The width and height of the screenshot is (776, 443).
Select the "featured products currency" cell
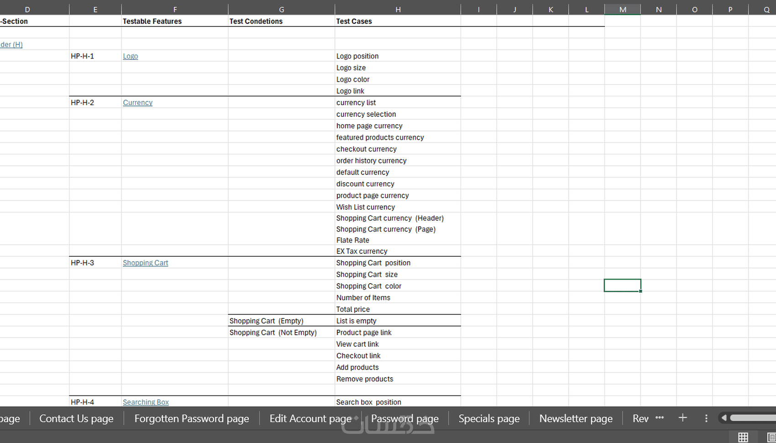pyautogui.click(x=398, y=137)
